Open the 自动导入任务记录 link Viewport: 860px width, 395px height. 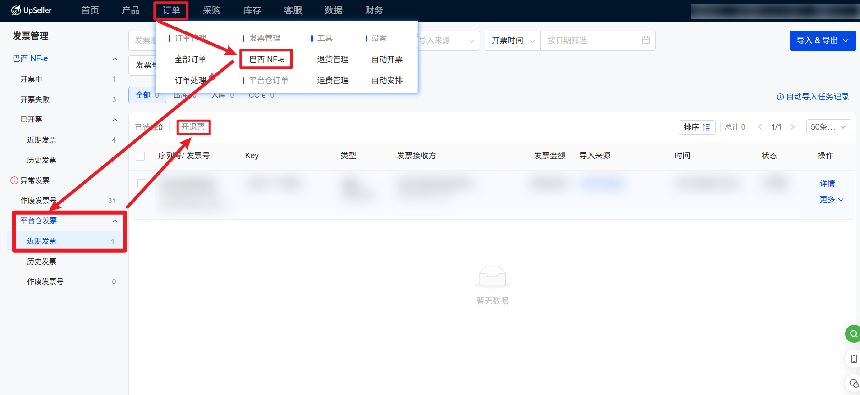point(813,97)
